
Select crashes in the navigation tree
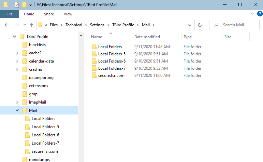[x=35, y=69]
